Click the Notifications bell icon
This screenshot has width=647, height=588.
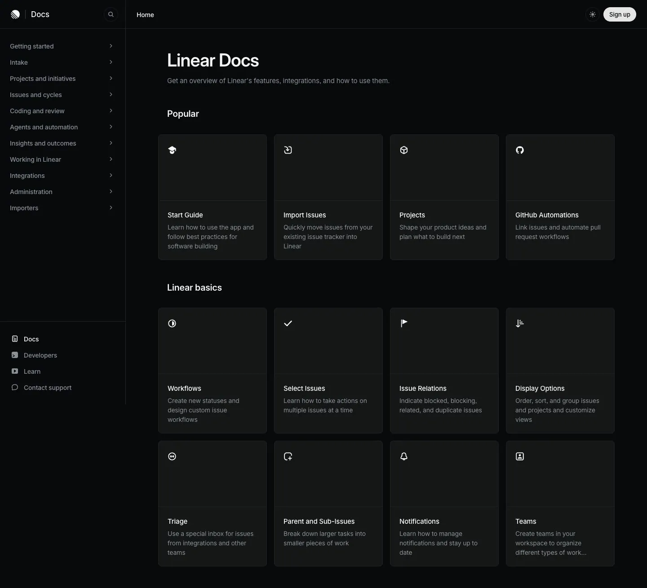[x=404, y=456]
